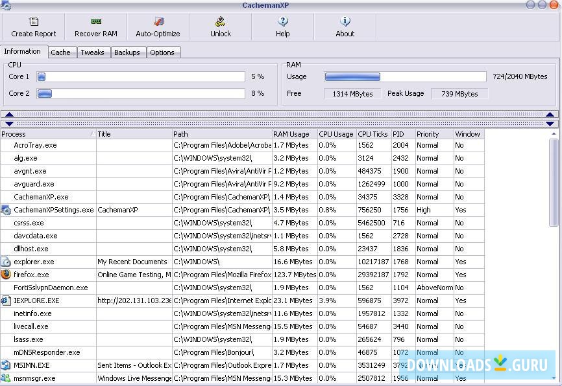Sort by Priority column header
562x386 pixels.
[x=434, y=134]
